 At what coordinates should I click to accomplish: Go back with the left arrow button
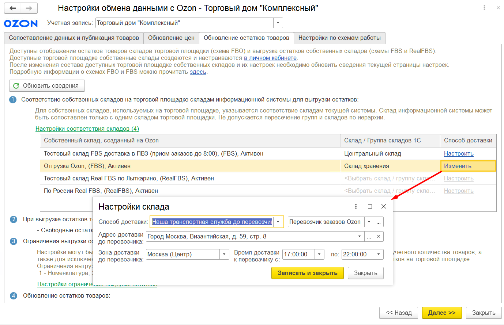click(12, 8)
